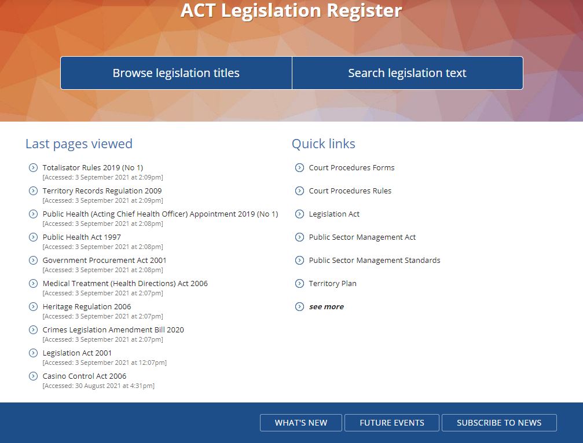583x443 pixels.
Task: Click Subscribe to News button
Action: (499, 423)
